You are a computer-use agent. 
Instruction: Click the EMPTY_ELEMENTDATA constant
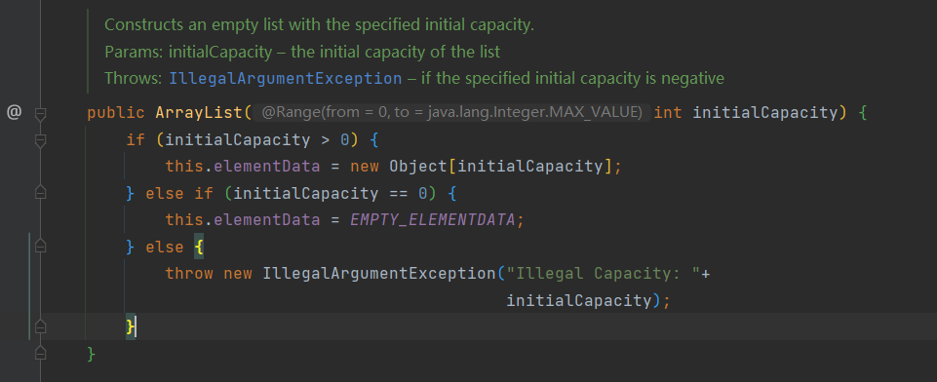click(x=433, y=219)
